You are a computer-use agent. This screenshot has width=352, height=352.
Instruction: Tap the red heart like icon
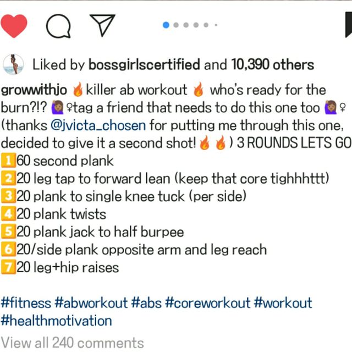pos(15,25)
